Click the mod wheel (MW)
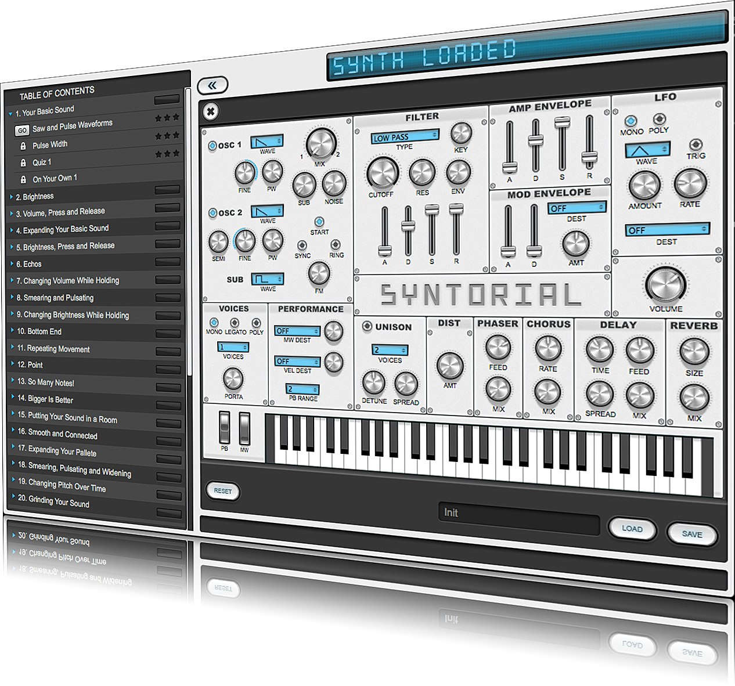The height and width of the screenshot is (686, 735). pos(244,429)
